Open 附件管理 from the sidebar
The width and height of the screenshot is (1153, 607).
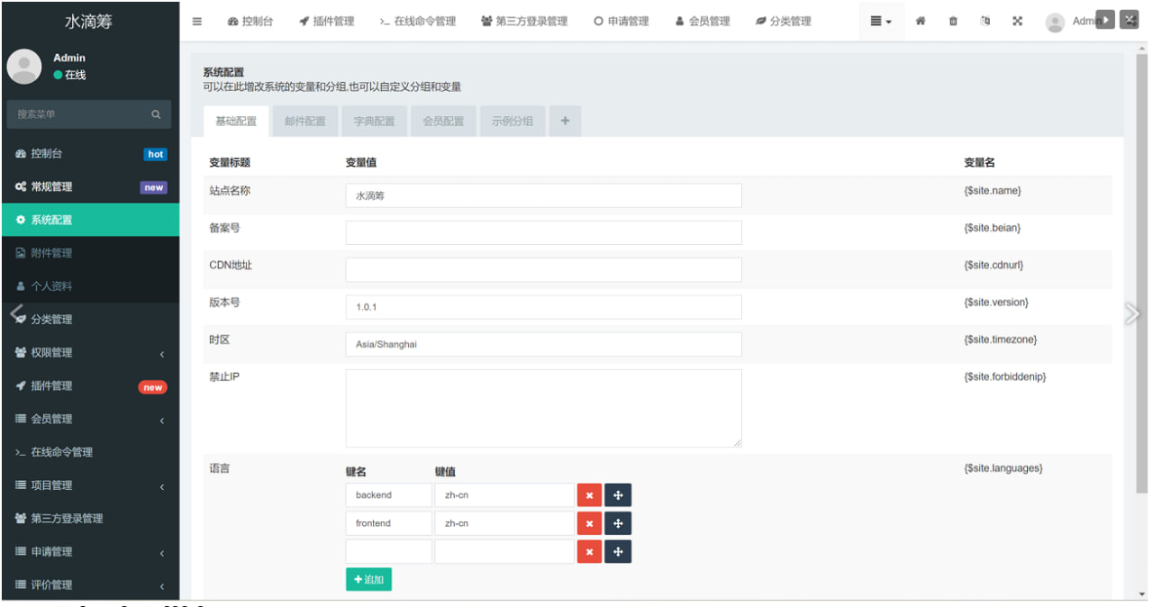(51, 253)
